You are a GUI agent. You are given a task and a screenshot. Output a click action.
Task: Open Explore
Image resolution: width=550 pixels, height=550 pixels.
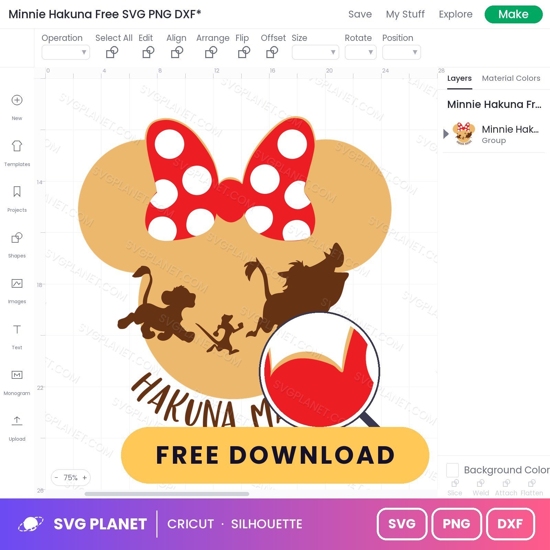tap(455, 14)
